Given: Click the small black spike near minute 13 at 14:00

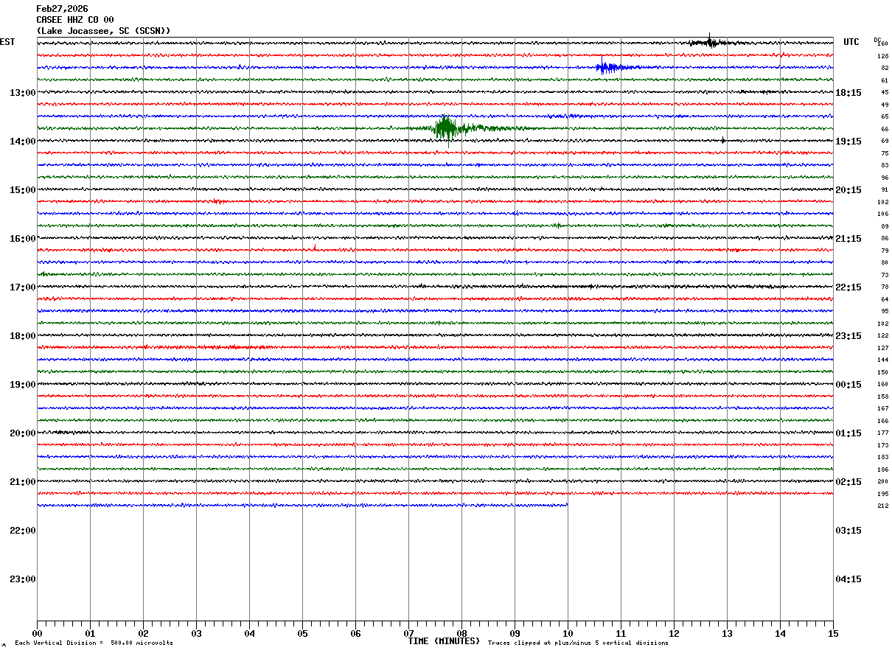Looking at the screenshot, I should (723, 140).
